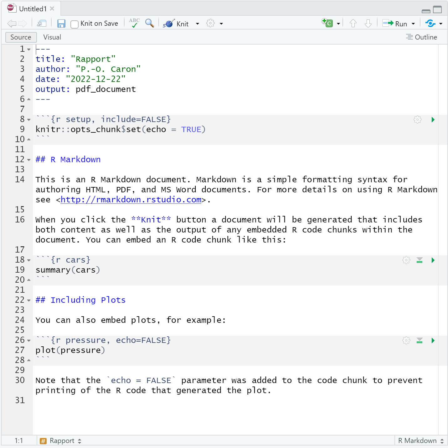Click the "You can also embed plots" line
Screen dimensions: 448x448
click(131, 320)
